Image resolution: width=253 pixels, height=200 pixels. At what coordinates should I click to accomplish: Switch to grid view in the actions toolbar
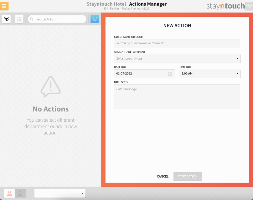coord(19,19)
